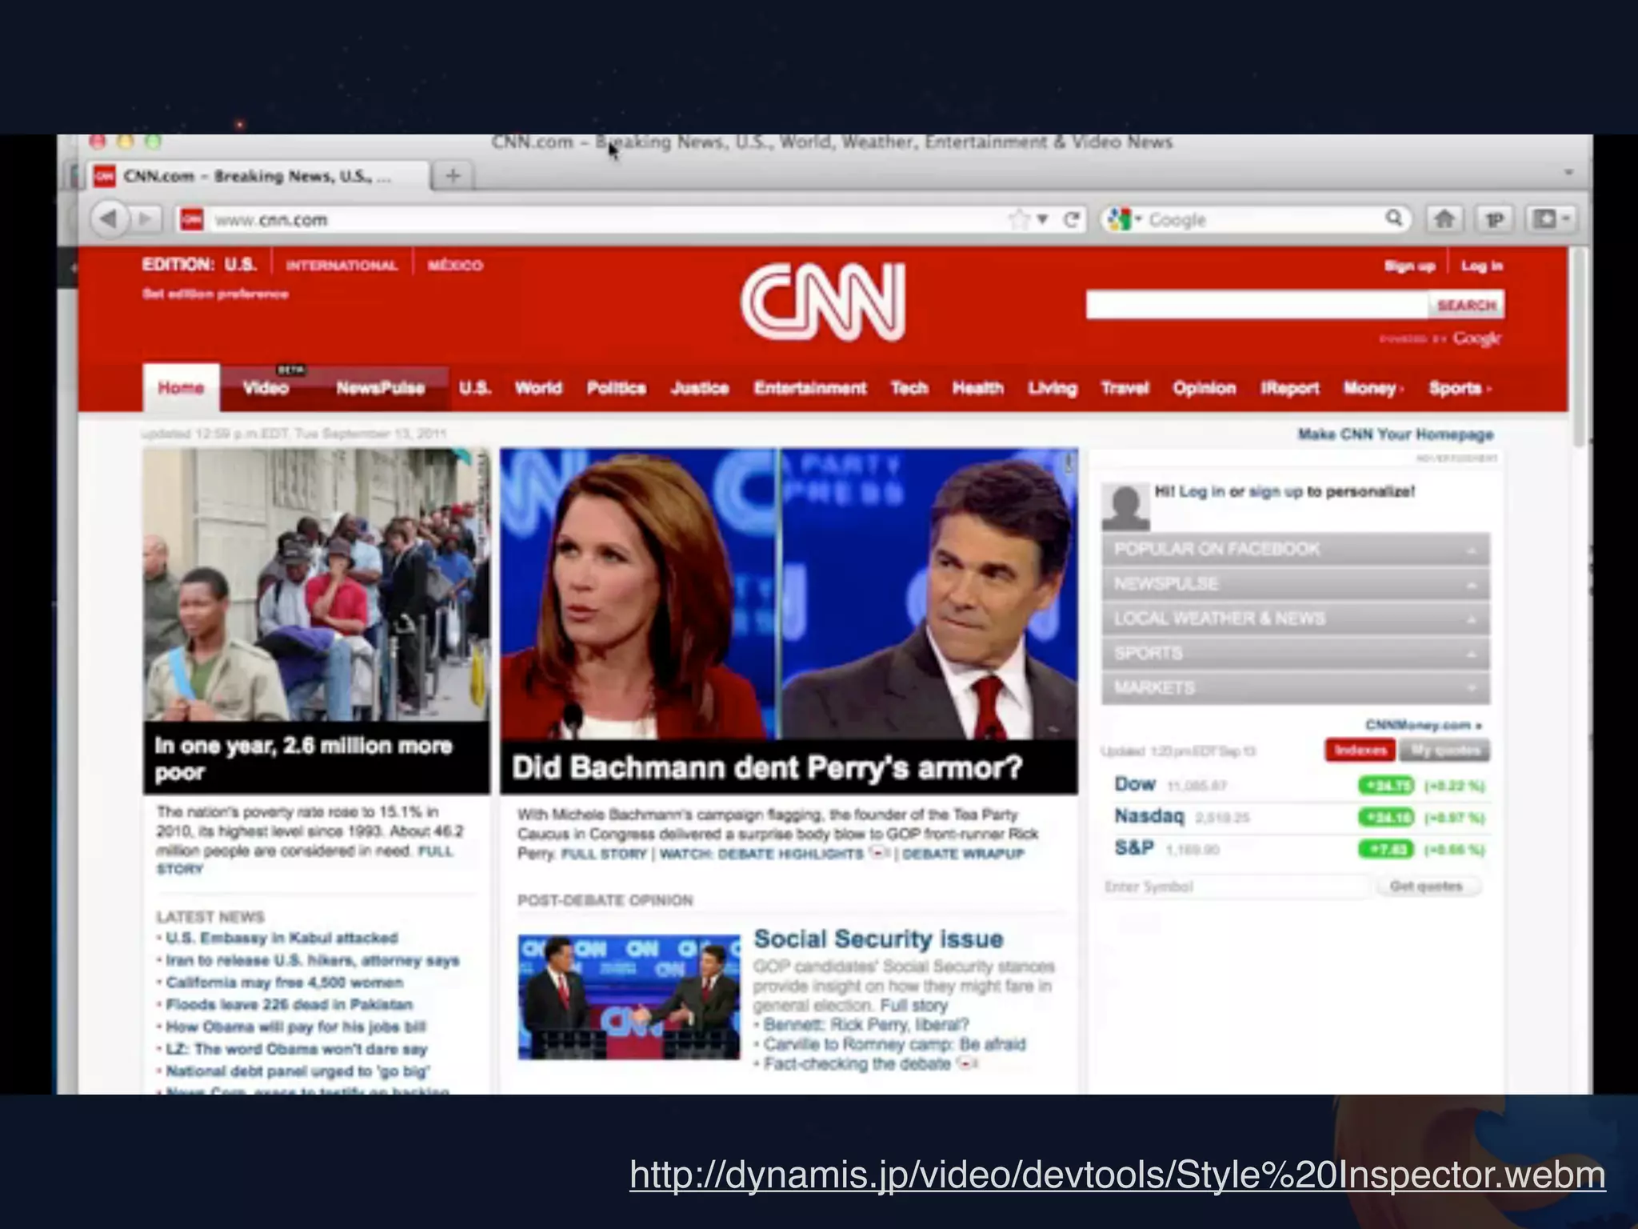Reload the page with the refresh icon
The width and height of the screenshot is (1638, 1229).
click(1072, 219)
